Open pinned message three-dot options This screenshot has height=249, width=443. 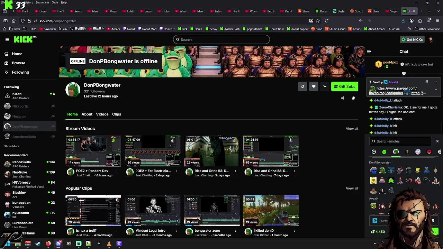(436, 82)
